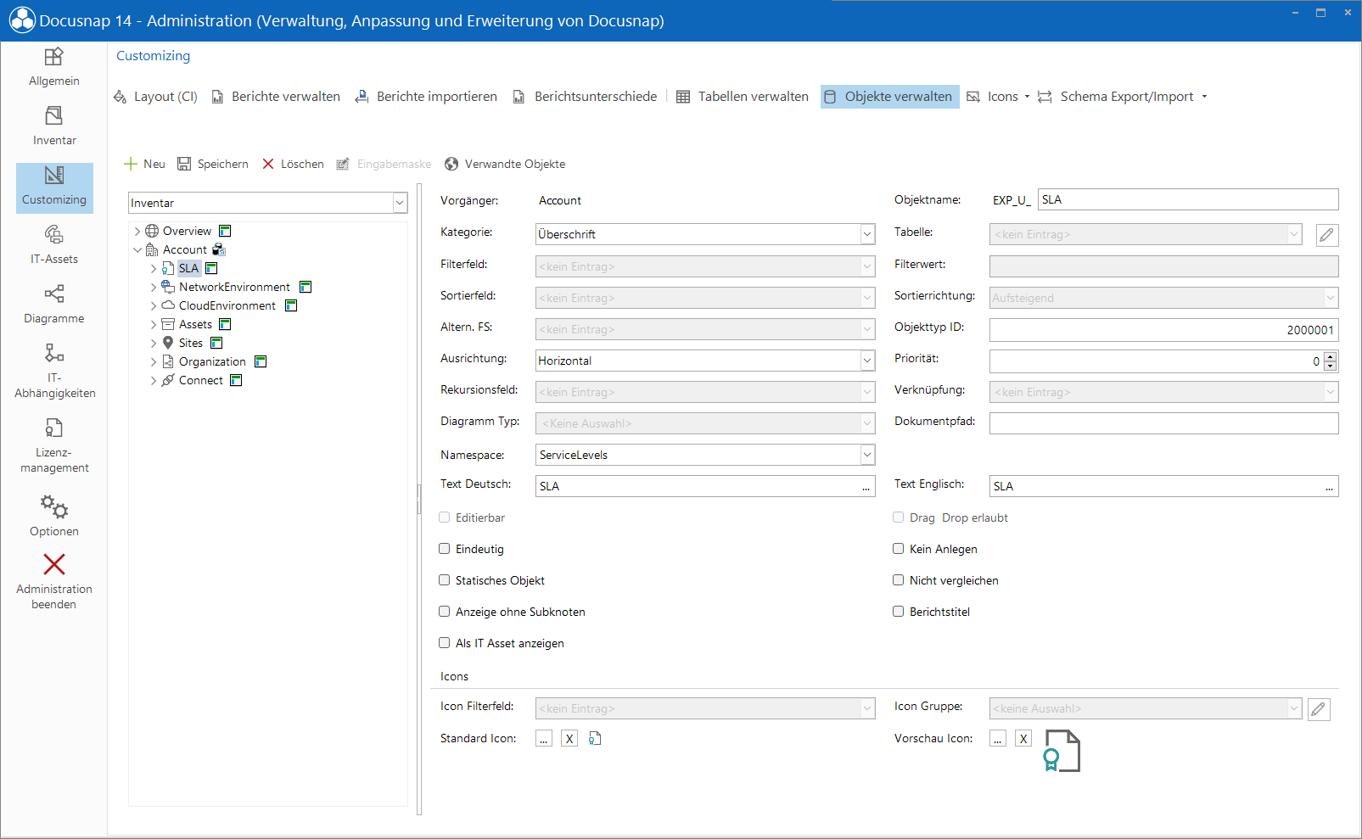The height and width of the screenshot is (839, 1362).
Task: Click the Dokumentpfad input field
Action: coord(1163,423)
